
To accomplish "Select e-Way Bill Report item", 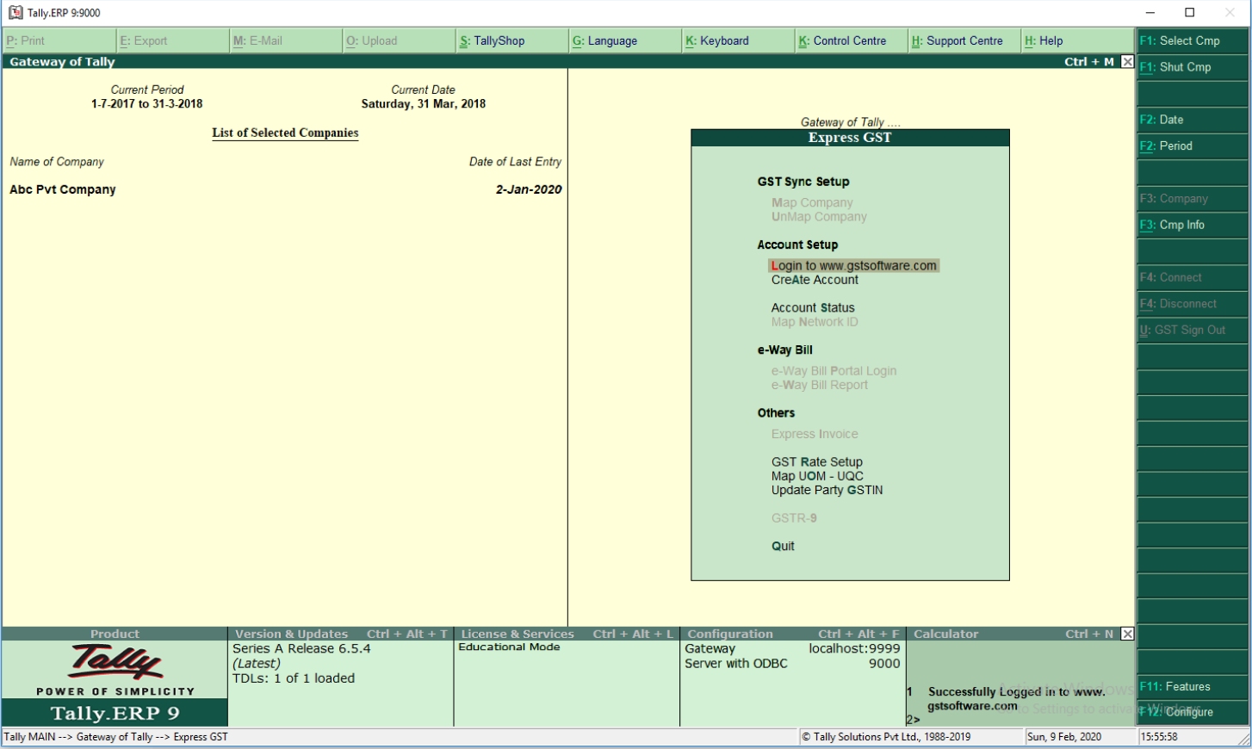I will 819,385.
